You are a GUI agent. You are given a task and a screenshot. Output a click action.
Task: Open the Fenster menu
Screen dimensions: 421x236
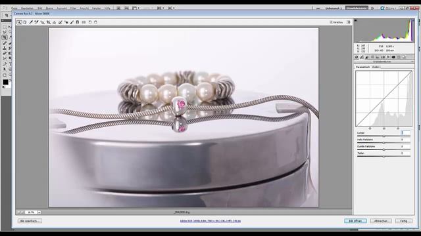pyautogui.click(x=97, y=9)
